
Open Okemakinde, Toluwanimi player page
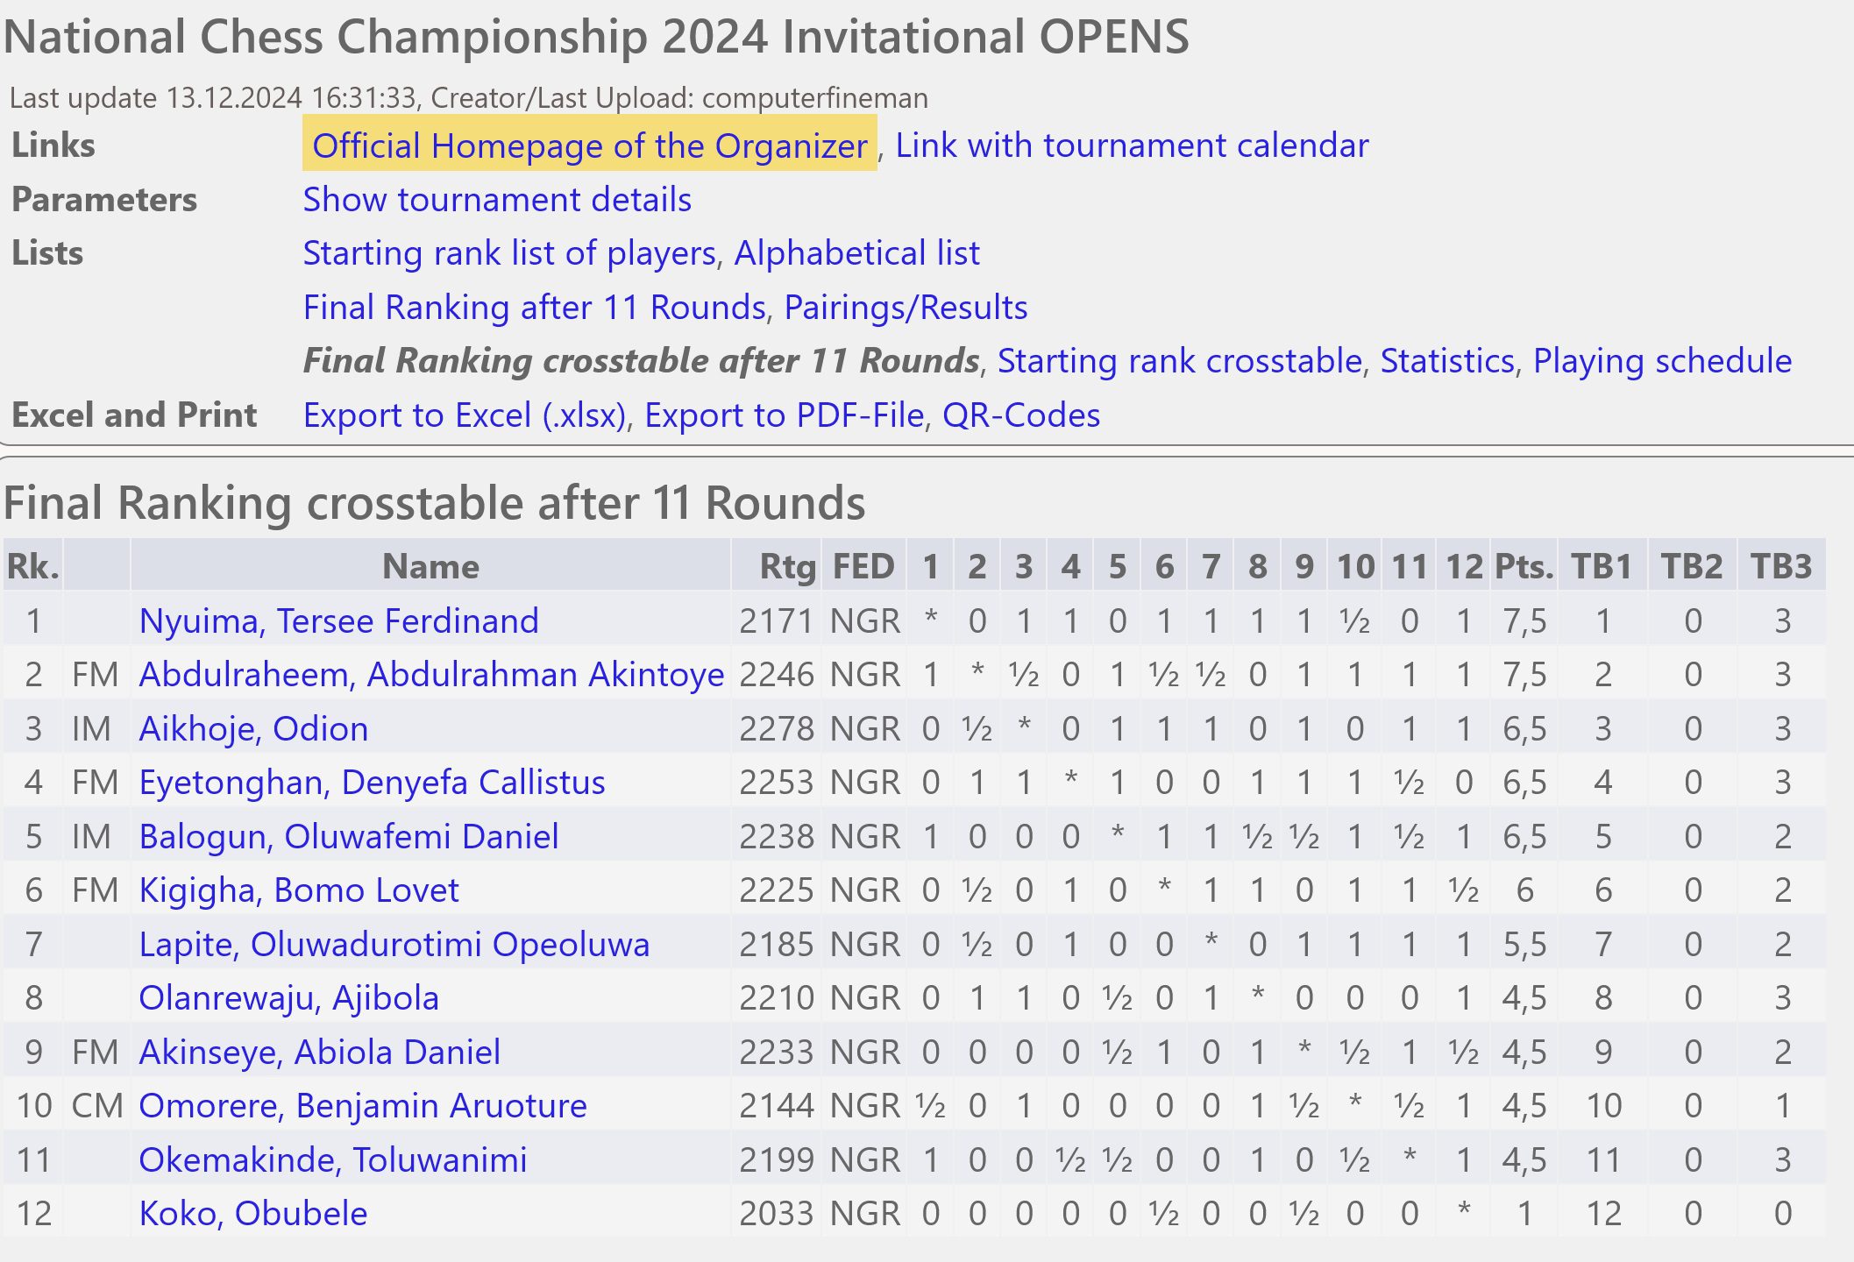(x=332, y=1160)
